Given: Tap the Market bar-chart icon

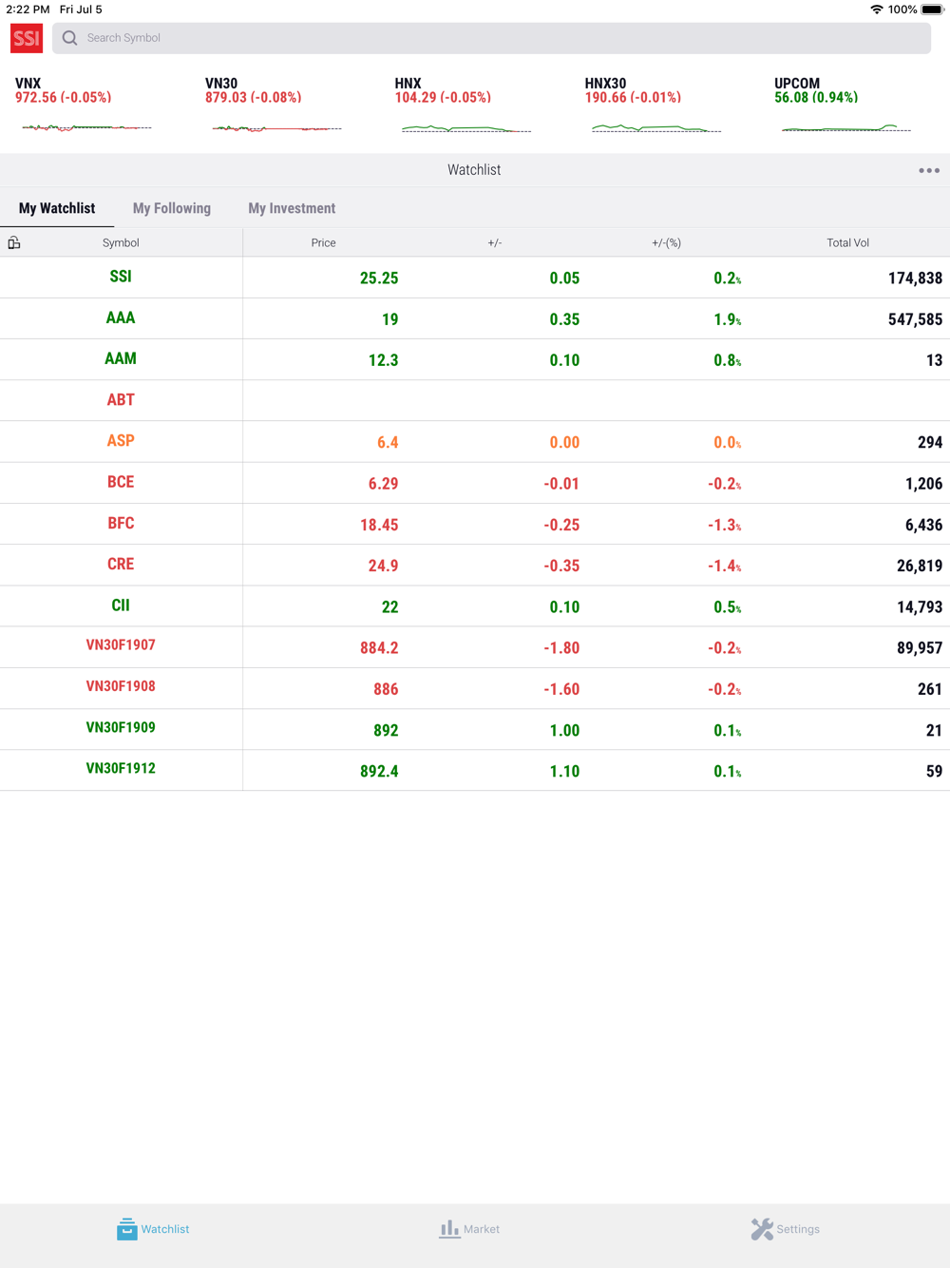Looking at the screenshot, I should tap(449, 1229).
